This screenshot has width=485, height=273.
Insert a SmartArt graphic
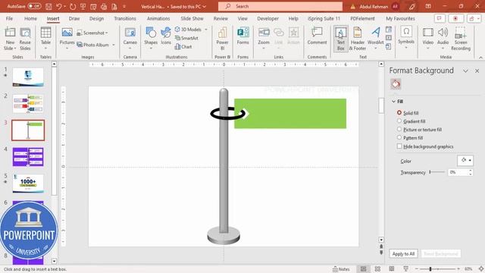(186, 38)
